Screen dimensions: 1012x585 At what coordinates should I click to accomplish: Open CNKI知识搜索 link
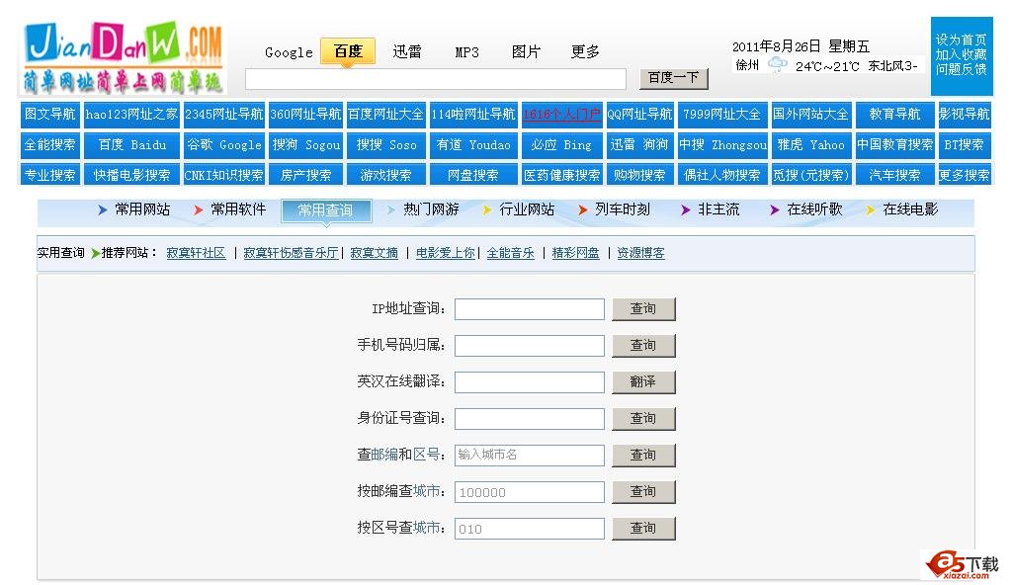point(224,175)
